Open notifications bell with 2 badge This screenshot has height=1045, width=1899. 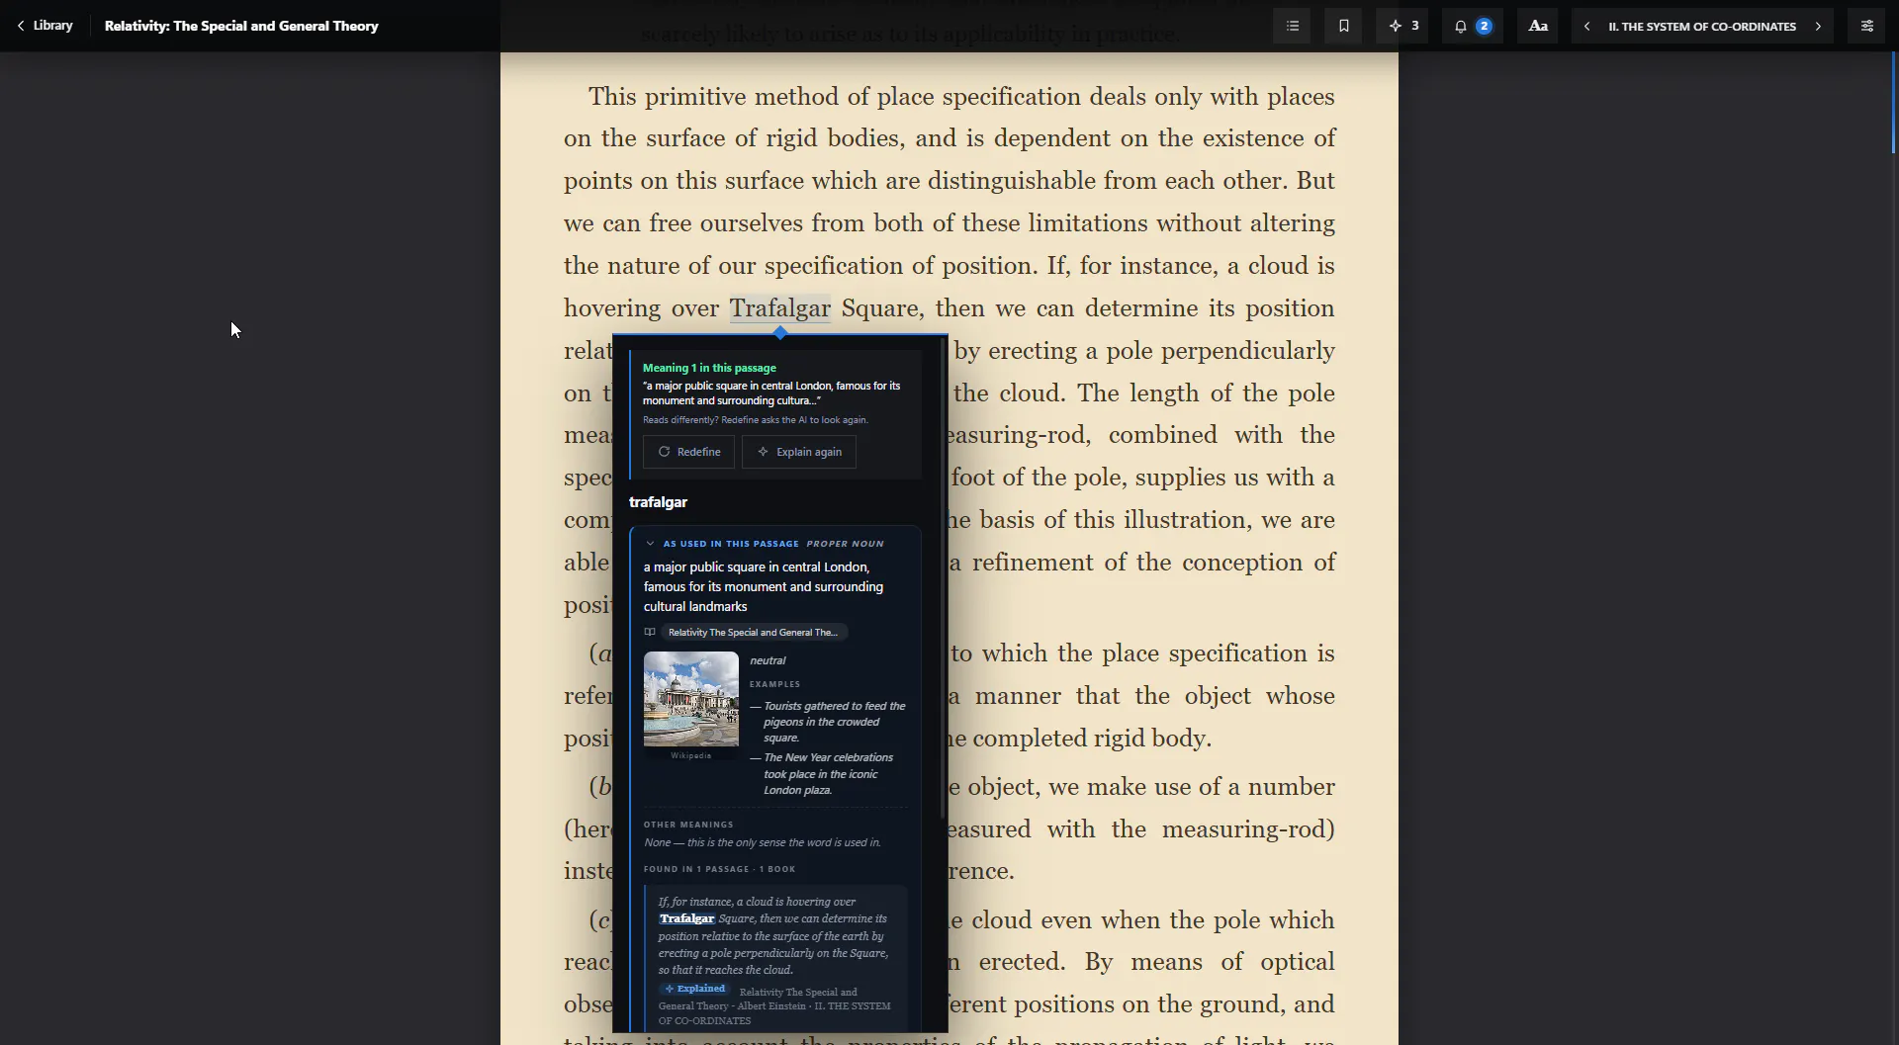(x=1472, y=26)
